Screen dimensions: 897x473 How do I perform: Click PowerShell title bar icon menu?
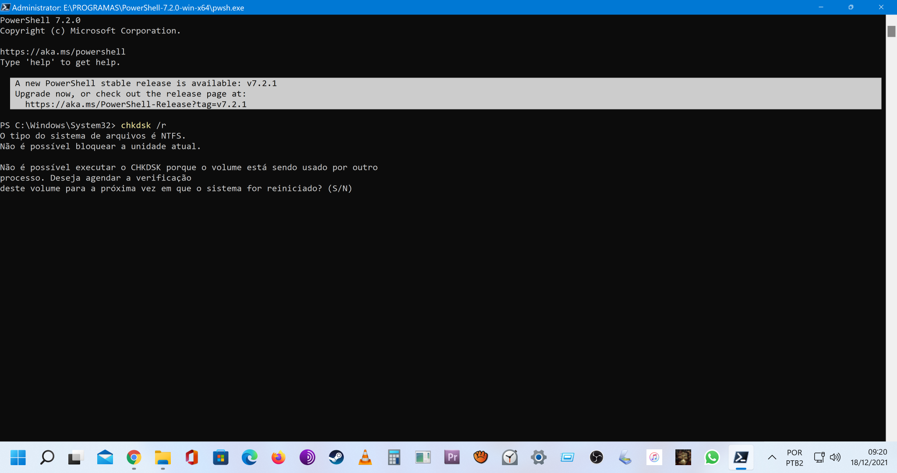tap(6, 7)
